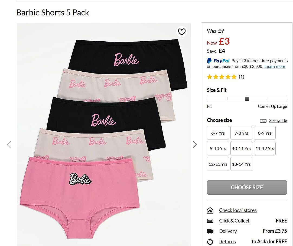
Task: Click the returns circular arrow icon
Action: point(210,242)
